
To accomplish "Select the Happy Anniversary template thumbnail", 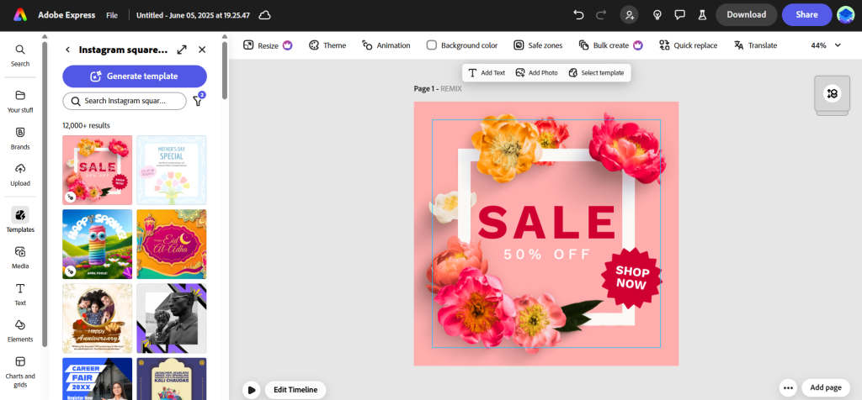I will (x=98, y=318).
